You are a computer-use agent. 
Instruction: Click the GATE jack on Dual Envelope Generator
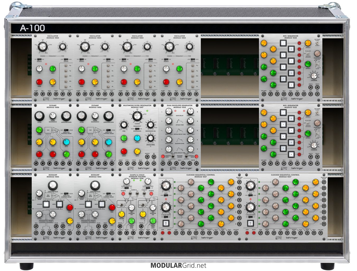[x=163, y=164]
